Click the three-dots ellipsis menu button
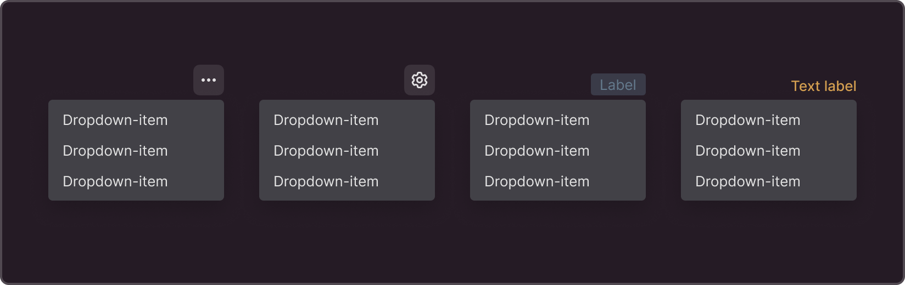905x285 pixels. (209, 80)
